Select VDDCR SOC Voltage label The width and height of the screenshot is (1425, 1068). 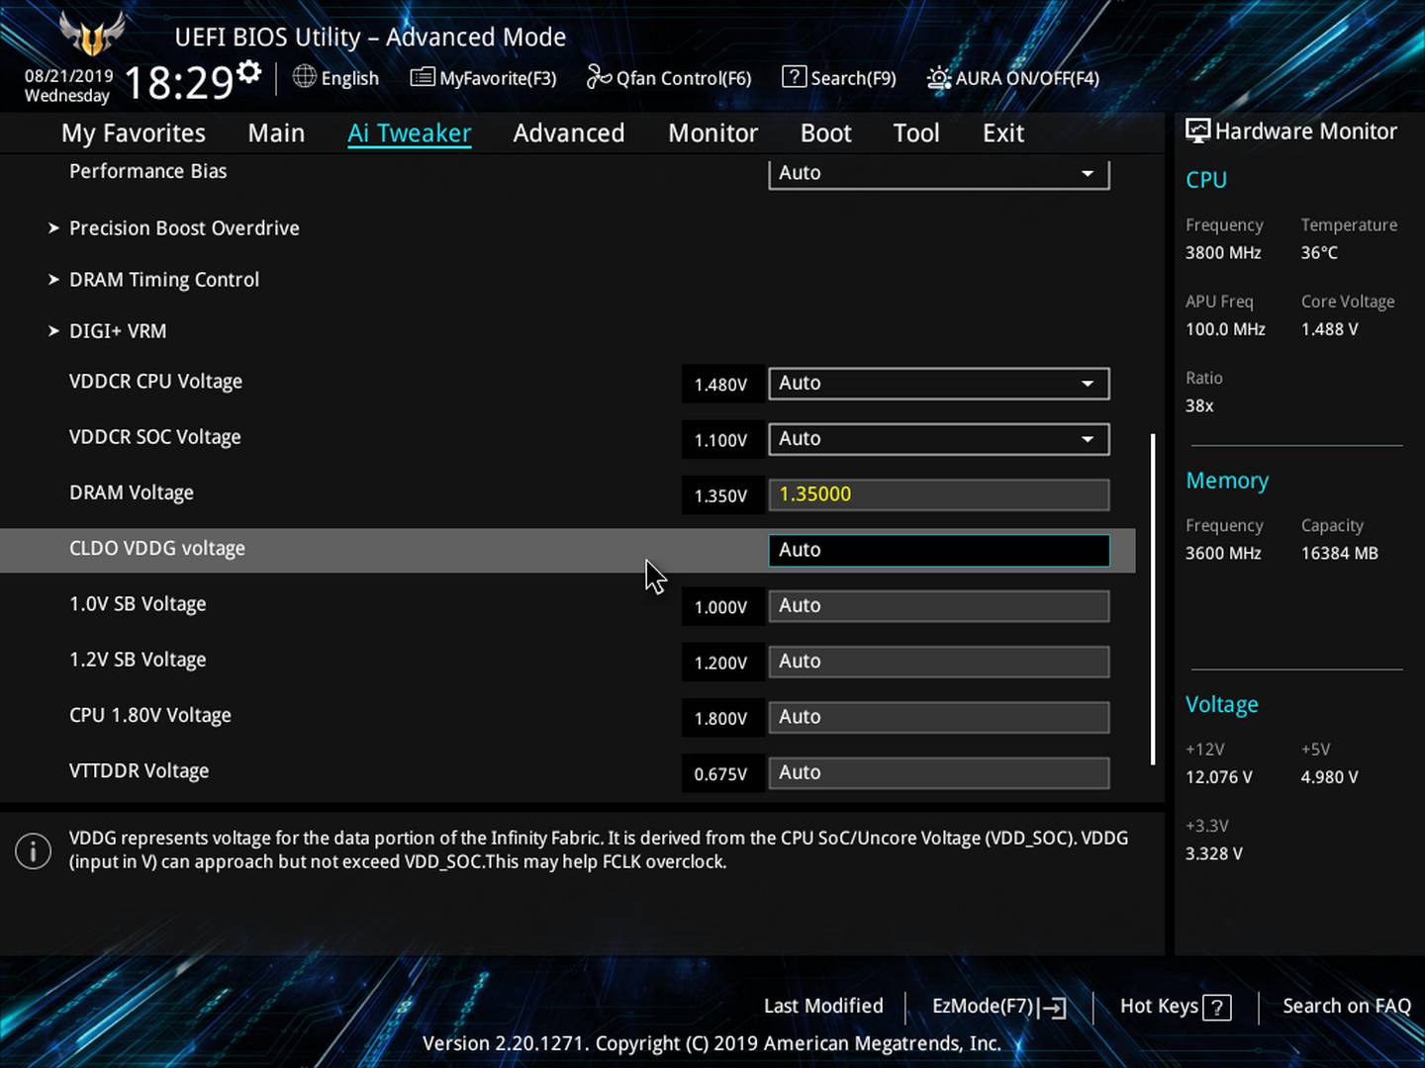(155, 437)
